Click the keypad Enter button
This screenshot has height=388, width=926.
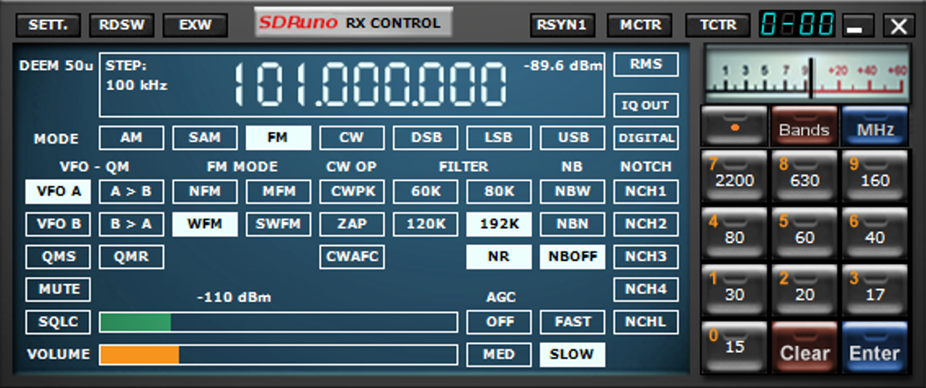coord(874,348)
